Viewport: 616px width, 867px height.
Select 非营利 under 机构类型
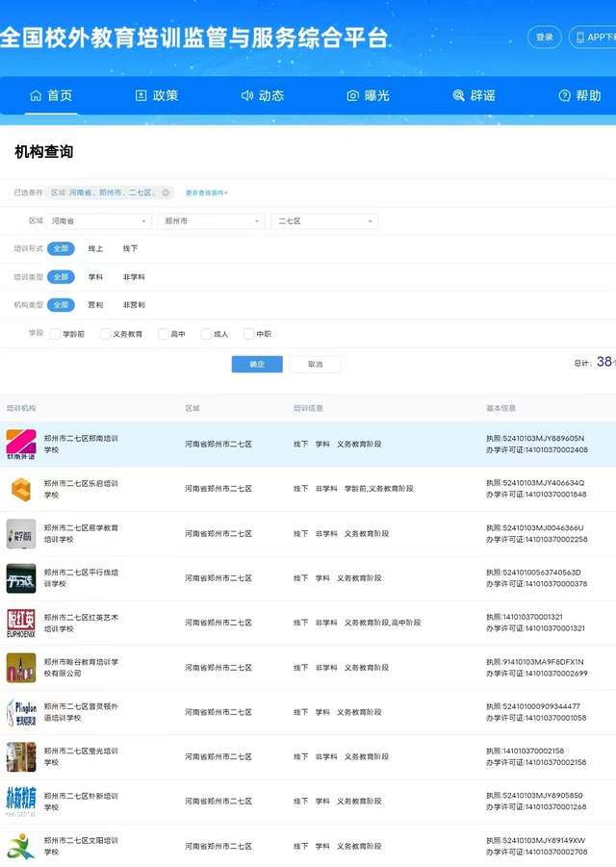[x=134, y=305]
